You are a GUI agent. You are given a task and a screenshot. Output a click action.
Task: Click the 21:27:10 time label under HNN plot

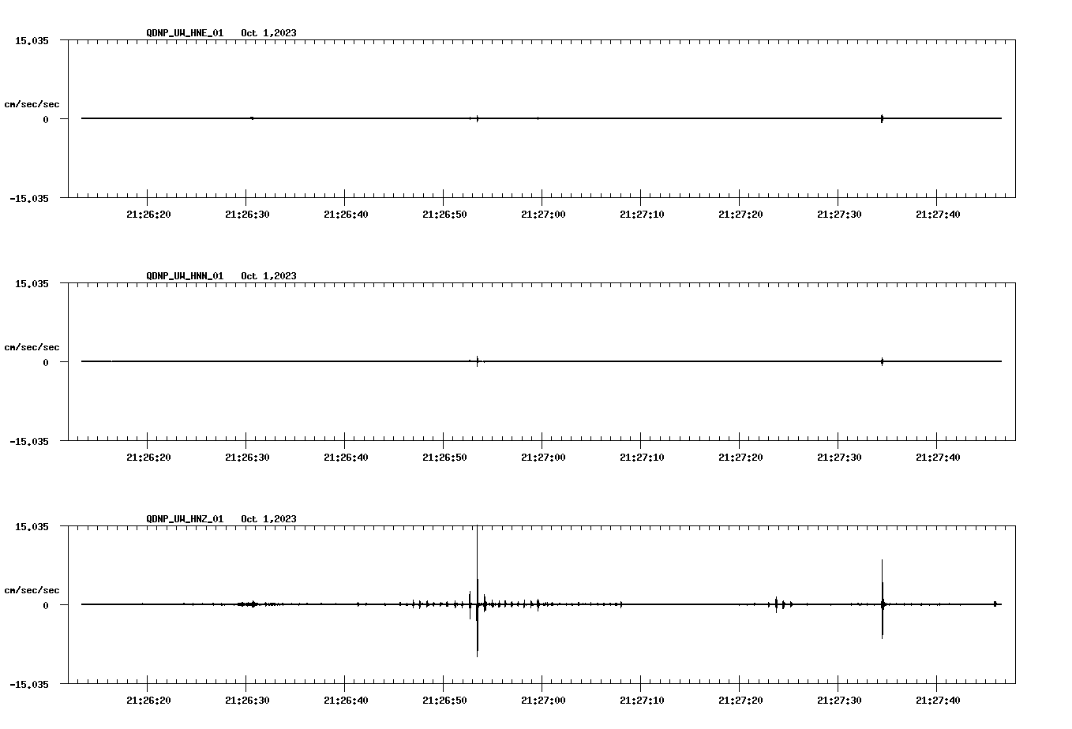point(642,458)
